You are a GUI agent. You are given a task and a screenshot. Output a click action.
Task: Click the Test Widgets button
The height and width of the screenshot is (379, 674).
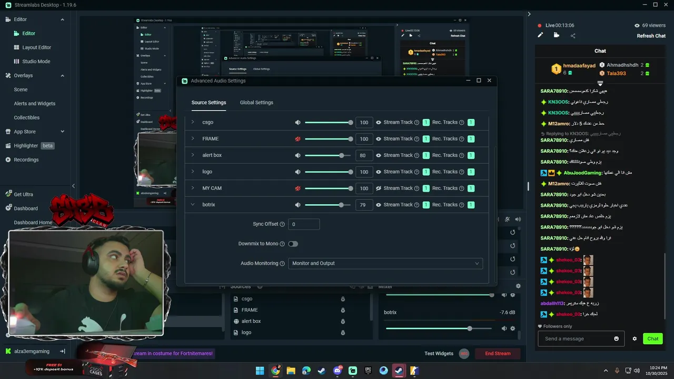(x=439, y=354)
